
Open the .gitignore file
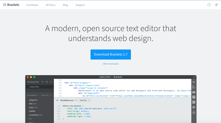[33, 100]
